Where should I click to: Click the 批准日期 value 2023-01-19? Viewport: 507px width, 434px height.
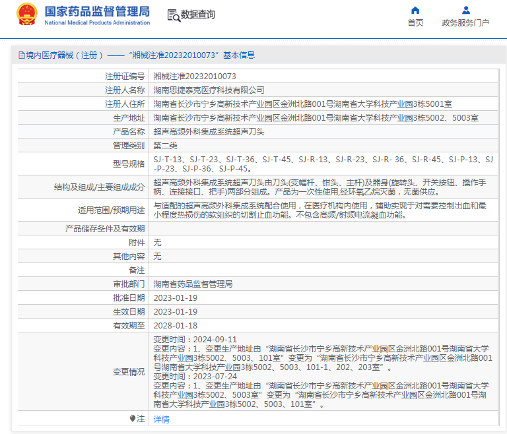click(175, 298)
